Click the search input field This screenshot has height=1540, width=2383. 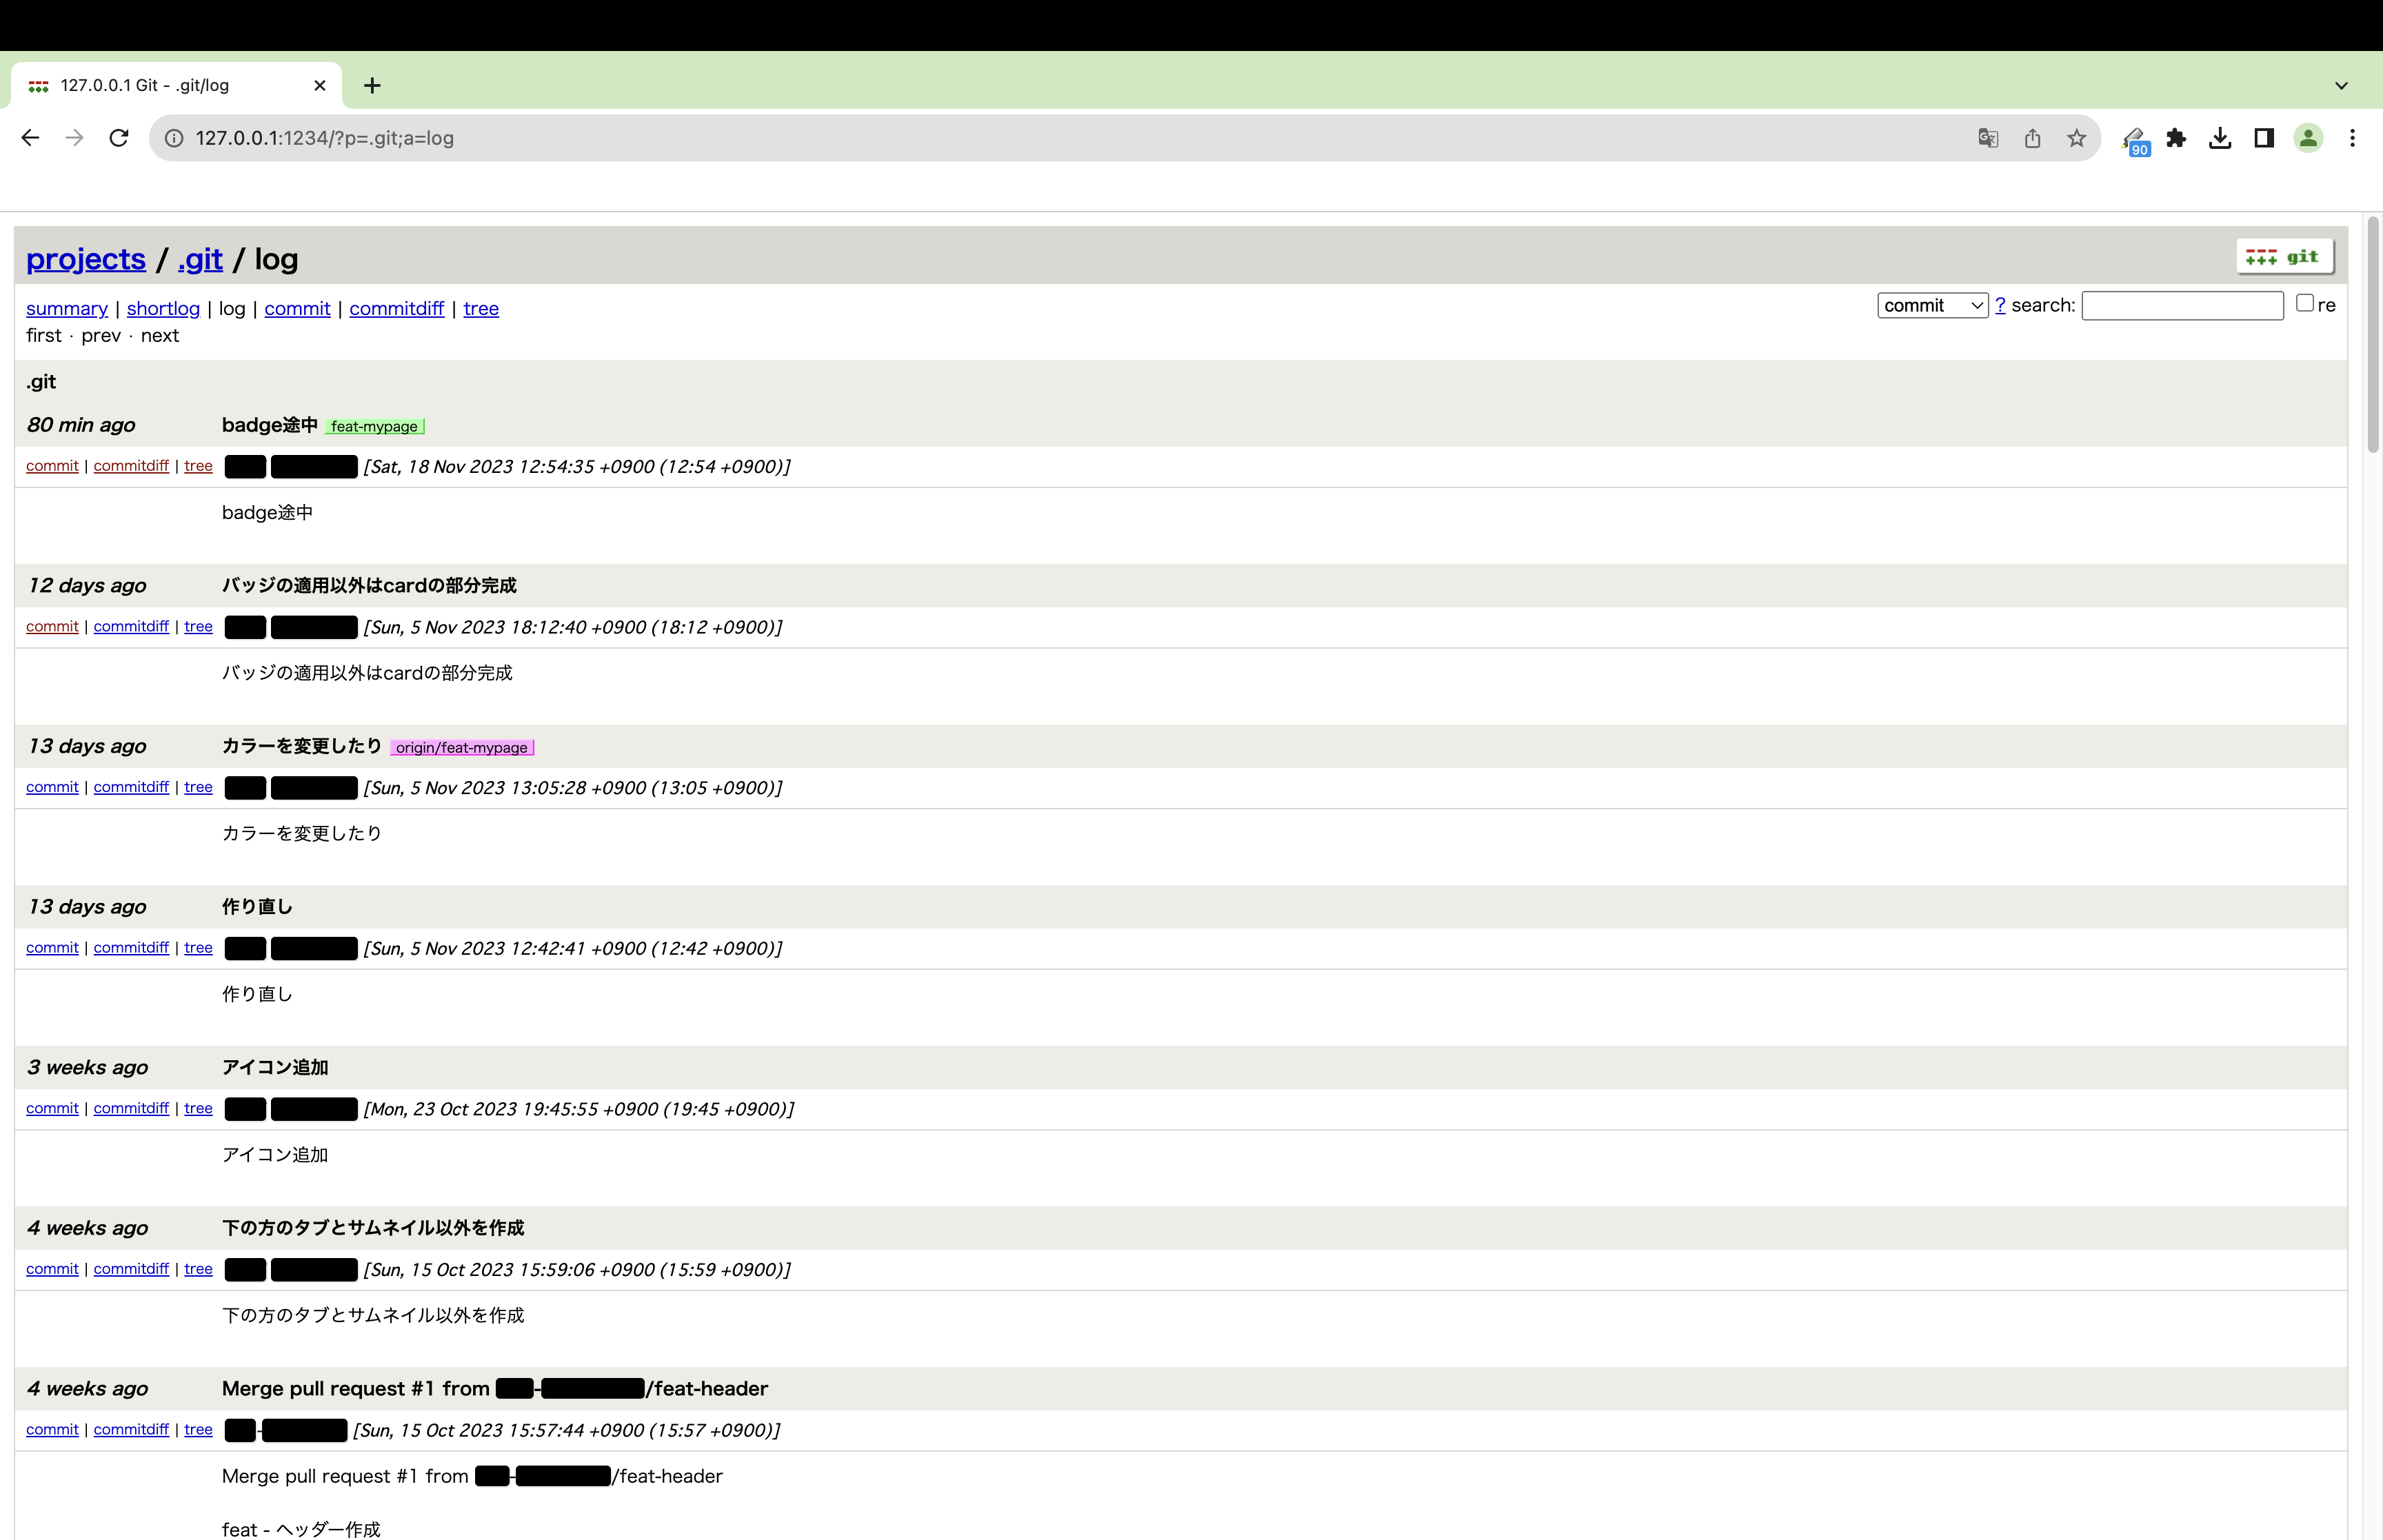pyautogui.click(x=2183, y=305)
